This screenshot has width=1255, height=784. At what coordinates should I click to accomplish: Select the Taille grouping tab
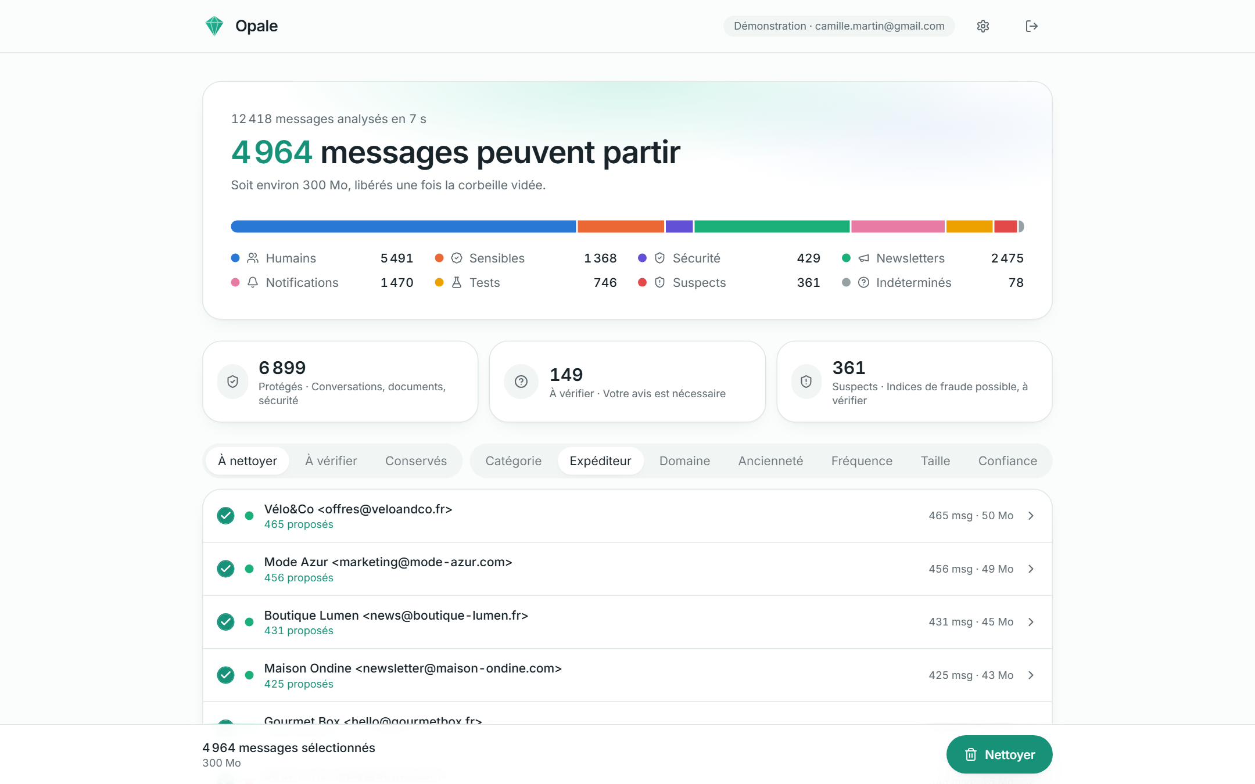click(x=935, y=461)
